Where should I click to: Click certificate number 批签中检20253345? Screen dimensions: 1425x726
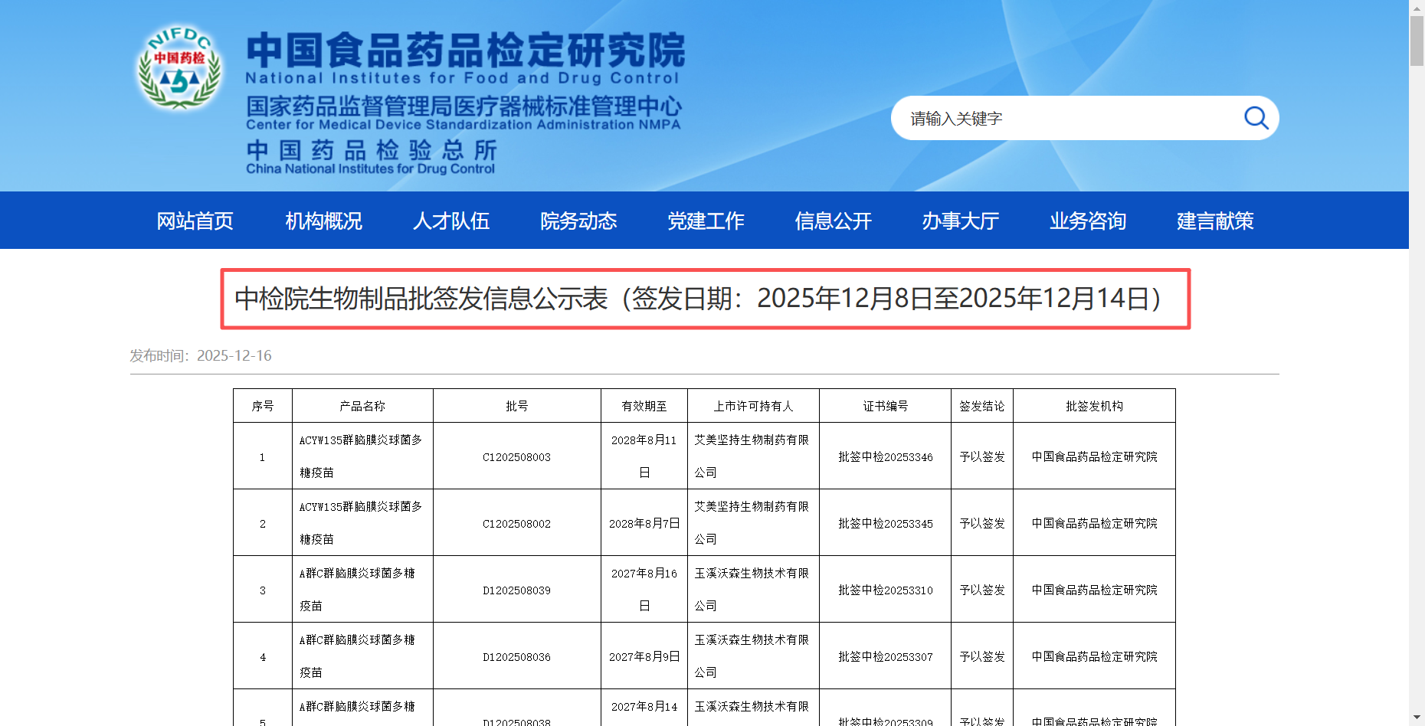pyautogui.click(x=886, y=524)
